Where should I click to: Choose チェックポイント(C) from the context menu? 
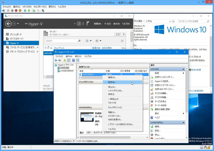[123, 107]
